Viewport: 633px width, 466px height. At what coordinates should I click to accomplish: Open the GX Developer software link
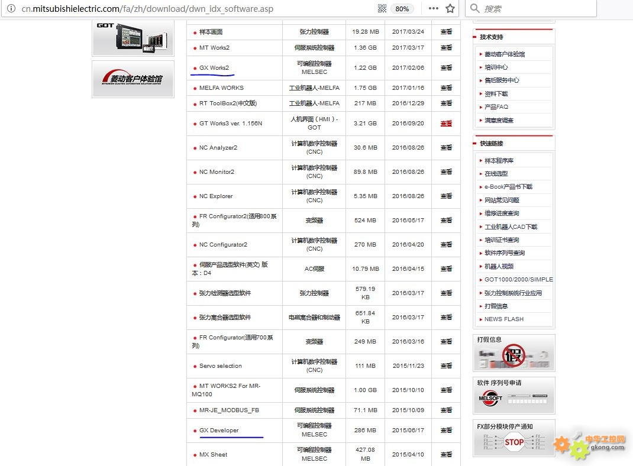[x=219, y=431]
